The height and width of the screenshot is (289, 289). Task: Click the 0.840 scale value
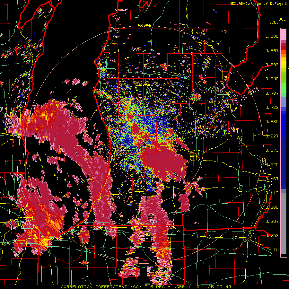tap(272, 79)
